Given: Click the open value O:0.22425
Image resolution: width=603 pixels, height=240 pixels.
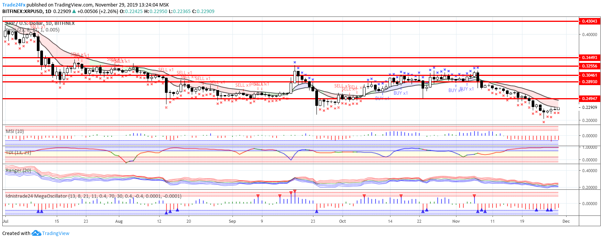Looking at the screenshot, I should 131,12.
